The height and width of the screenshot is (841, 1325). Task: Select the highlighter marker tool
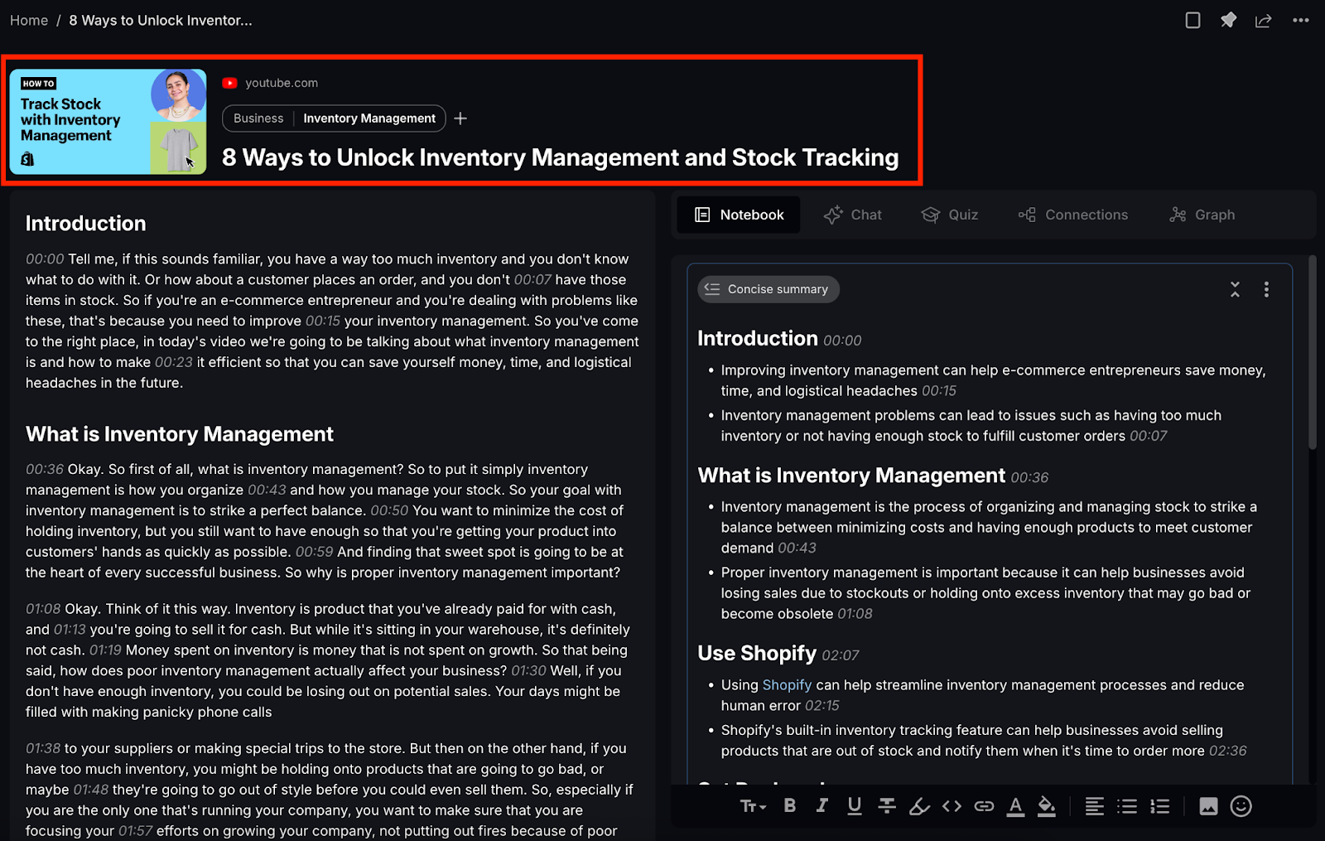click(919, 806)
